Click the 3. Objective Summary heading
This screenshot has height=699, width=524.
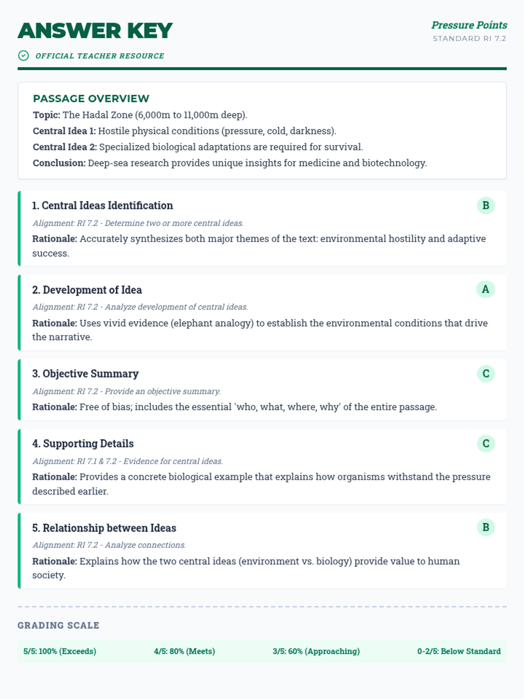click(85, 374)
